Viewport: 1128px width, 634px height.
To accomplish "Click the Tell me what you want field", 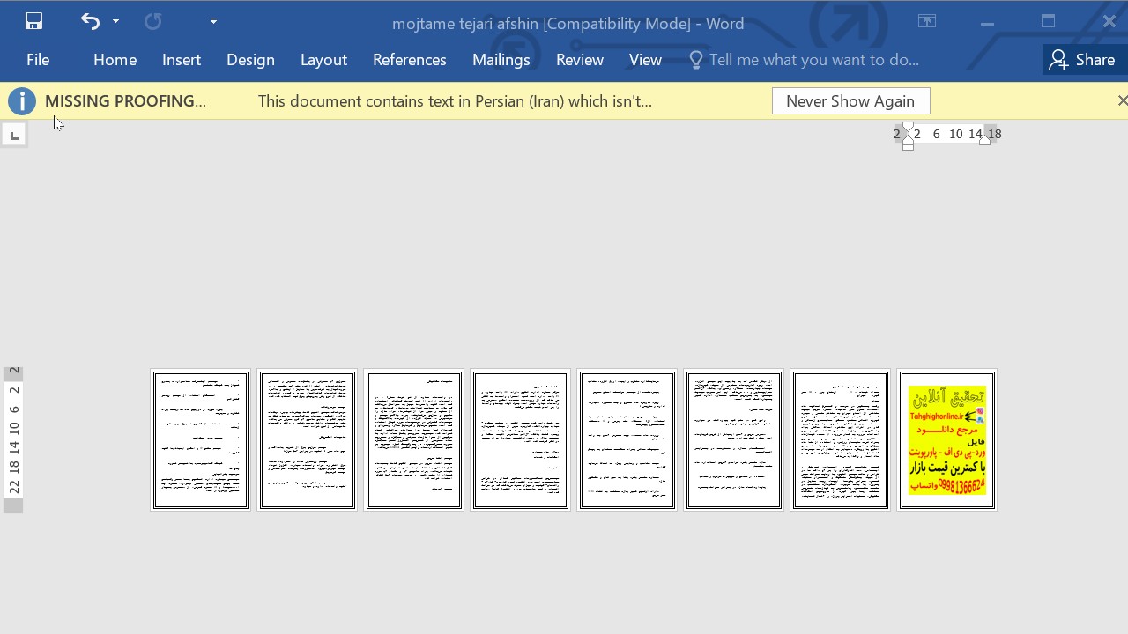I will pos(813,60).
